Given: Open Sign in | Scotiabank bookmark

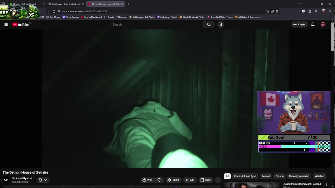Looking at the screenshot, I should pos(92,17).
